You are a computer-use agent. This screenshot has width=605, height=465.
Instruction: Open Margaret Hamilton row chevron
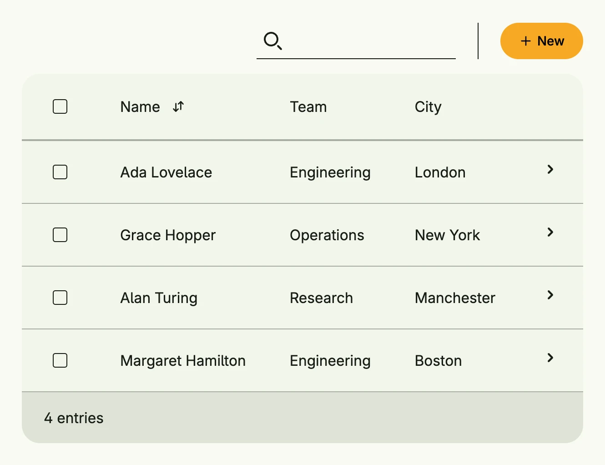click(x=550, y=358)
